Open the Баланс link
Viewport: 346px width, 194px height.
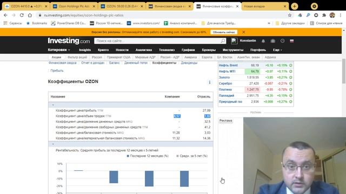point(114,63)
